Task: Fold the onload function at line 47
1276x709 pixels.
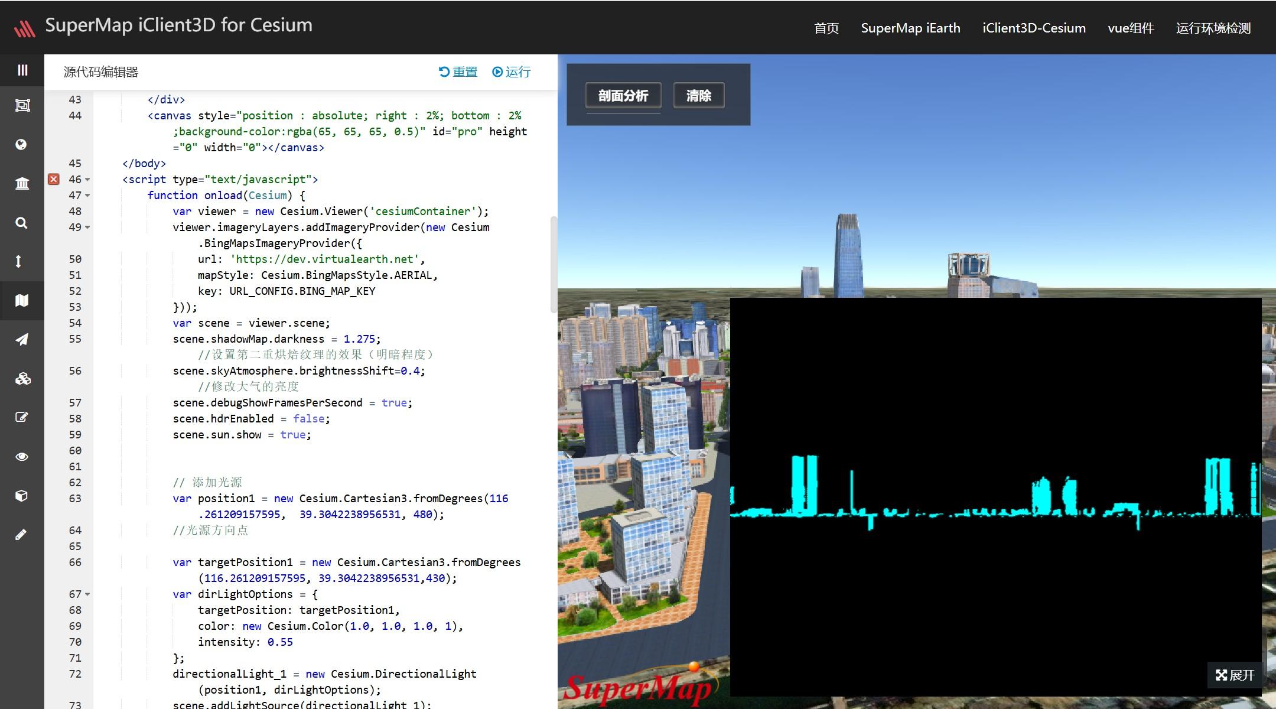Action: [x=87, y=196]
